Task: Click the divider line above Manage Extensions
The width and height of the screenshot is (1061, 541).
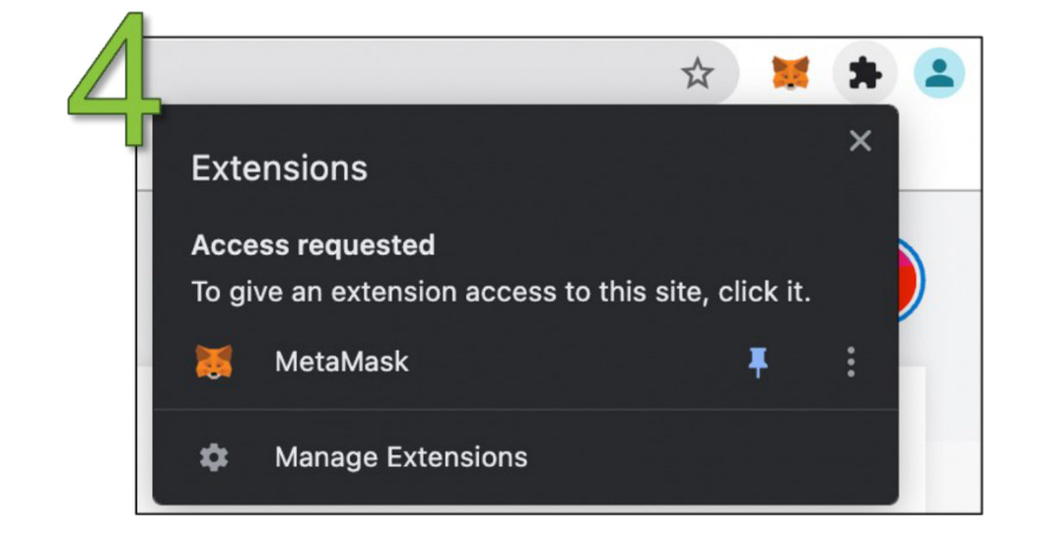Action: [x=526, y=409]
